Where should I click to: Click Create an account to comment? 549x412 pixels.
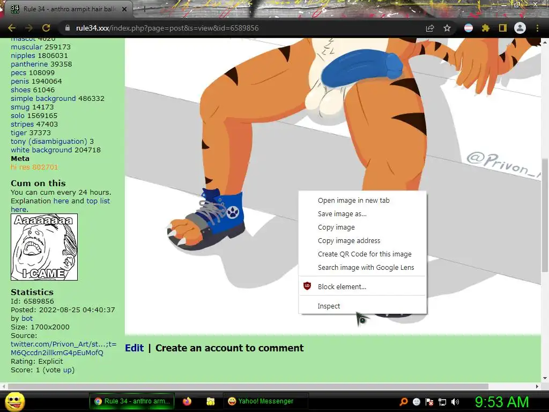[229, 348]
